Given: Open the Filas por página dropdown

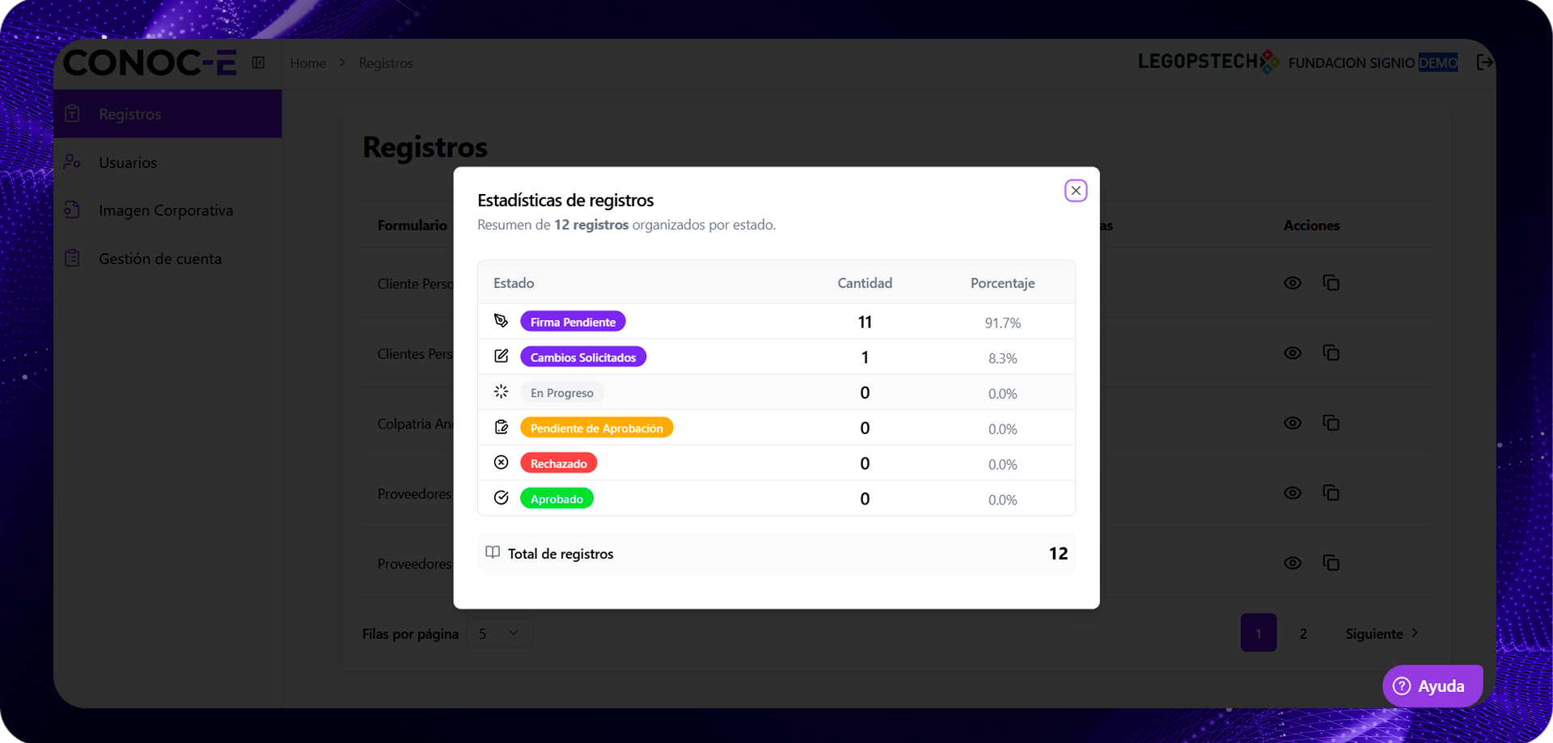Looking at the screenshot, I should click(499, 633).
